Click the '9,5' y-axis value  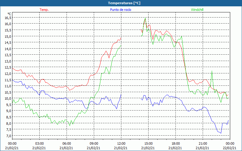pos(9,105)
